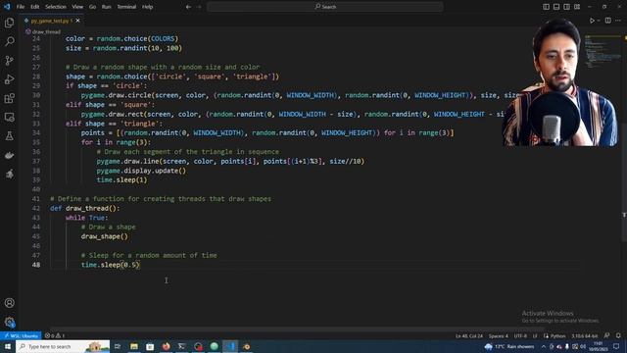Toggle the Secondary Side Bar layout icon
Image resolution: width=627 pixels, height=353 pixels.
tap(566, 7)
